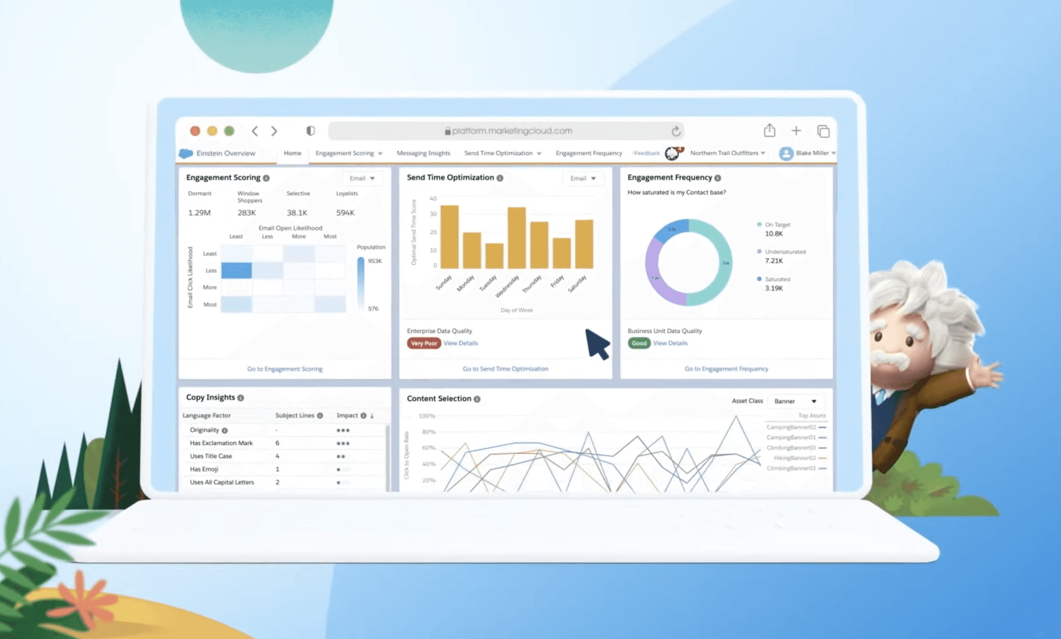The width and height of the screenshot is (1061, 639).
Task: Click the dark blue heatmap cell in Less row
Action: [236, 270]
